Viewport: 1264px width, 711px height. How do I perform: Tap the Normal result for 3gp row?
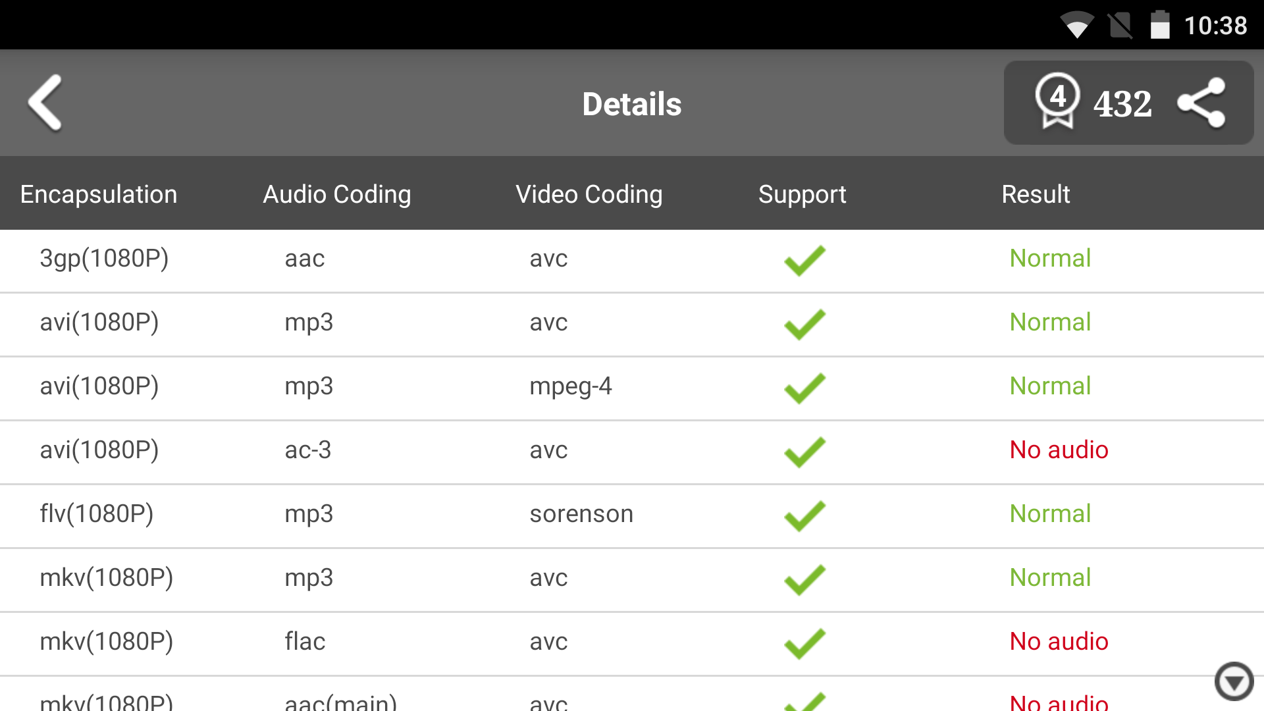click(1050, 259)
